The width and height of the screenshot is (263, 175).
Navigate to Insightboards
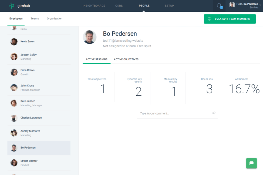tap(94, 5)
